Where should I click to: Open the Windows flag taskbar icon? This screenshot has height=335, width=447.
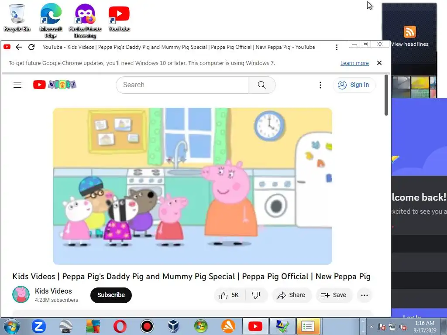[x=201, y=326]
